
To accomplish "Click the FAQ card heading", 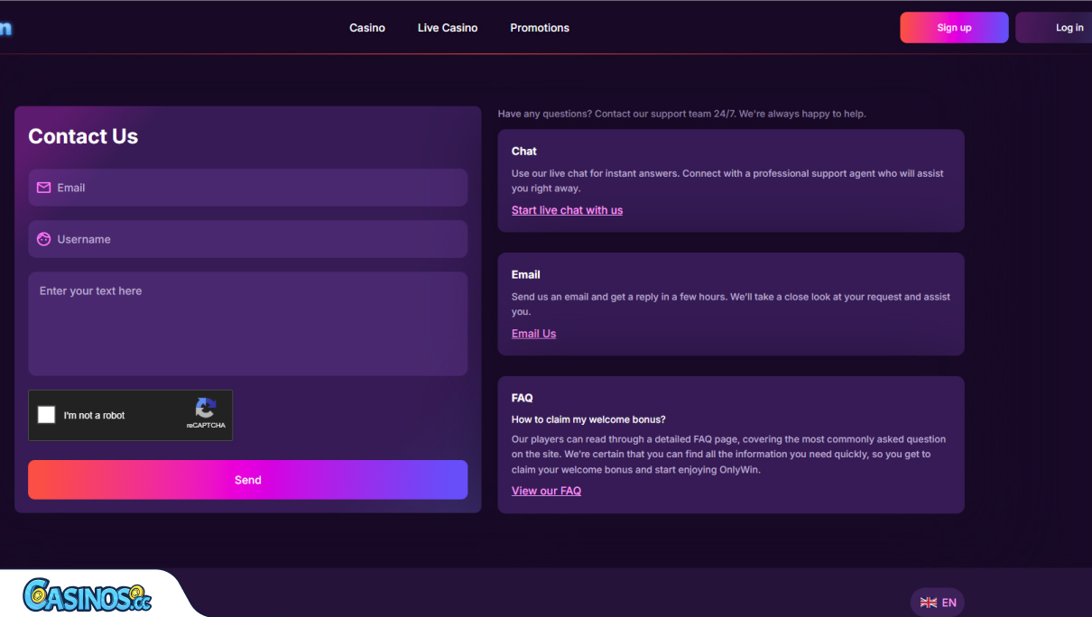I will (x=523, y=398).
